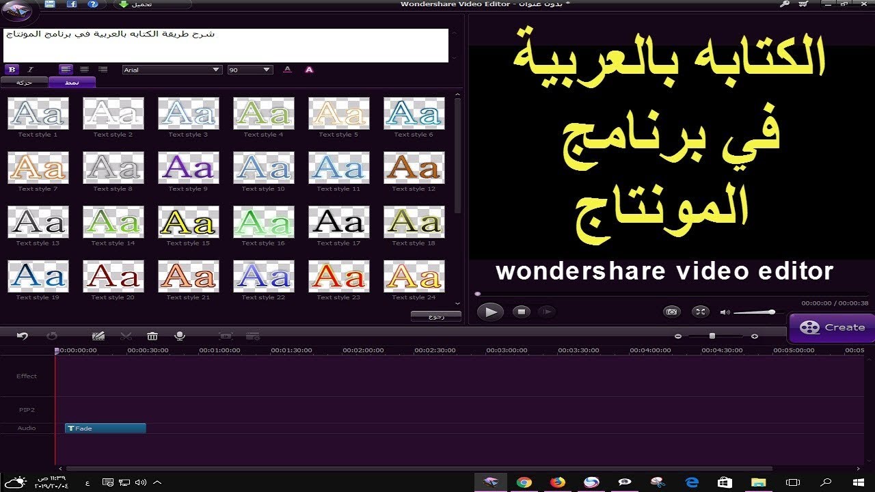Apply Text style 12 preset

click(x=414, y=167)
